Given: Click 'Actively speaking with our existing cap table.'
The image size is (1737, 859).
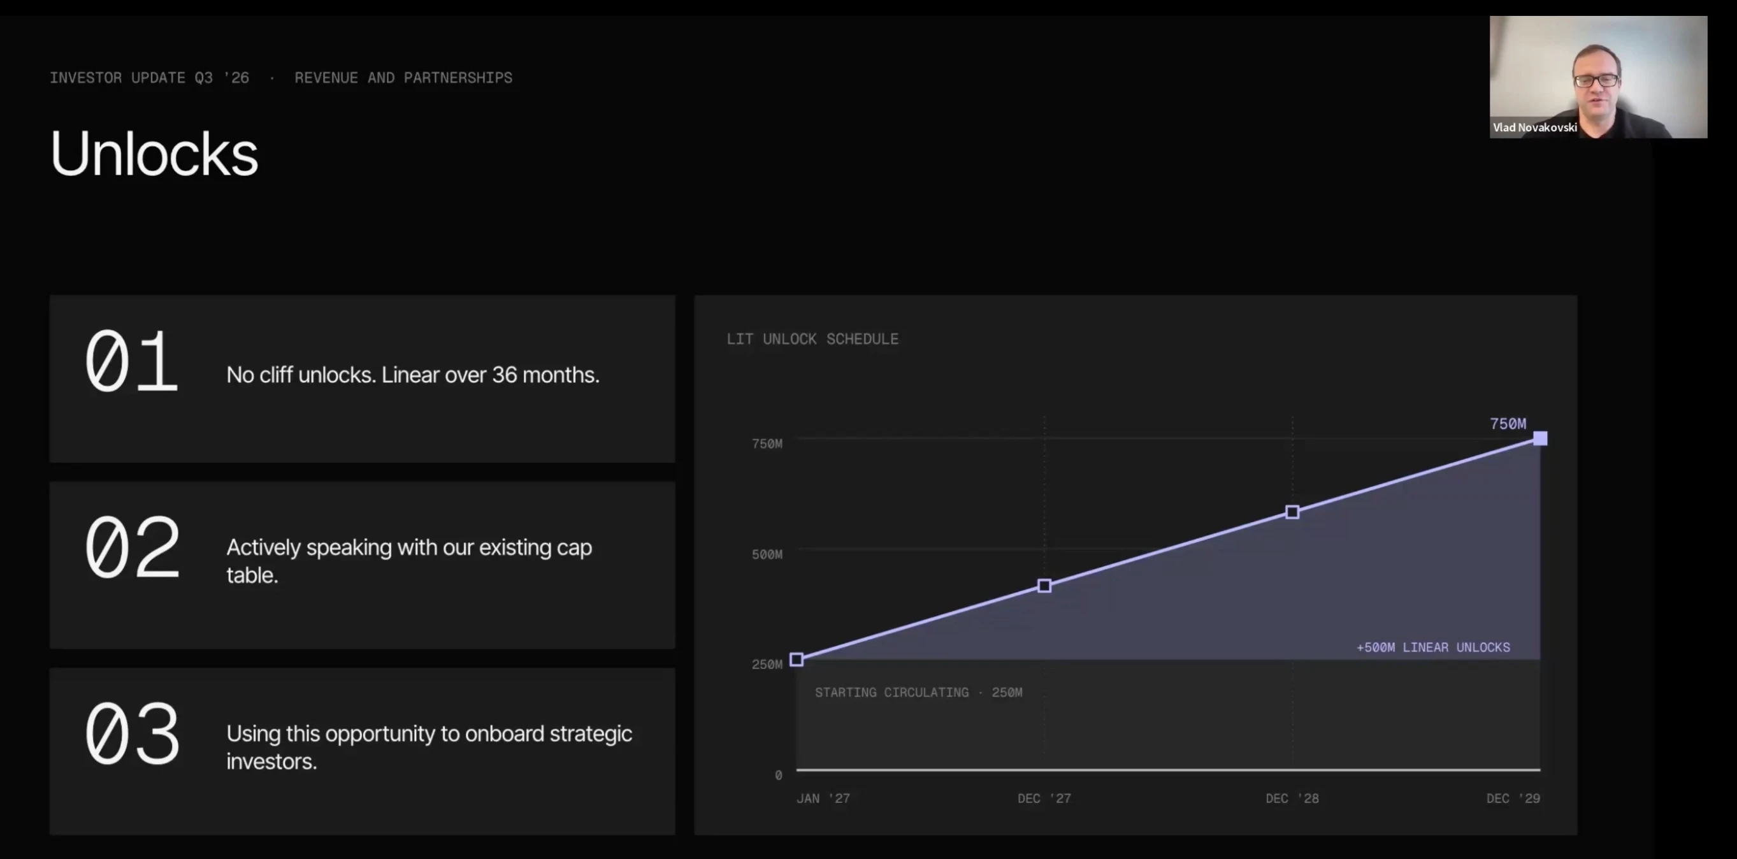Looking at the screenshot, I should (x=409, y=561).
